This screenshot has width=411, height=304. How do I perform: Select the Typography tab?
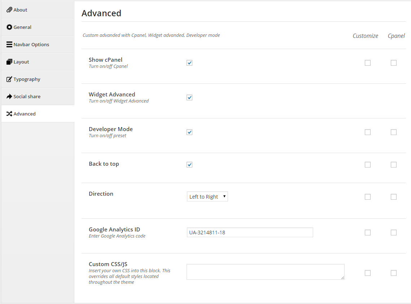[x=38, y=79]
